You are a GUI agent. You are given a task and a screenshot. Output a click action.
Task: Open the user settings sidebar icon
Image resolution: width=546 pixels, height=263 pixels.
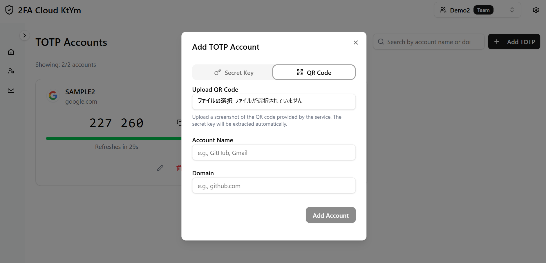[11, 71]
